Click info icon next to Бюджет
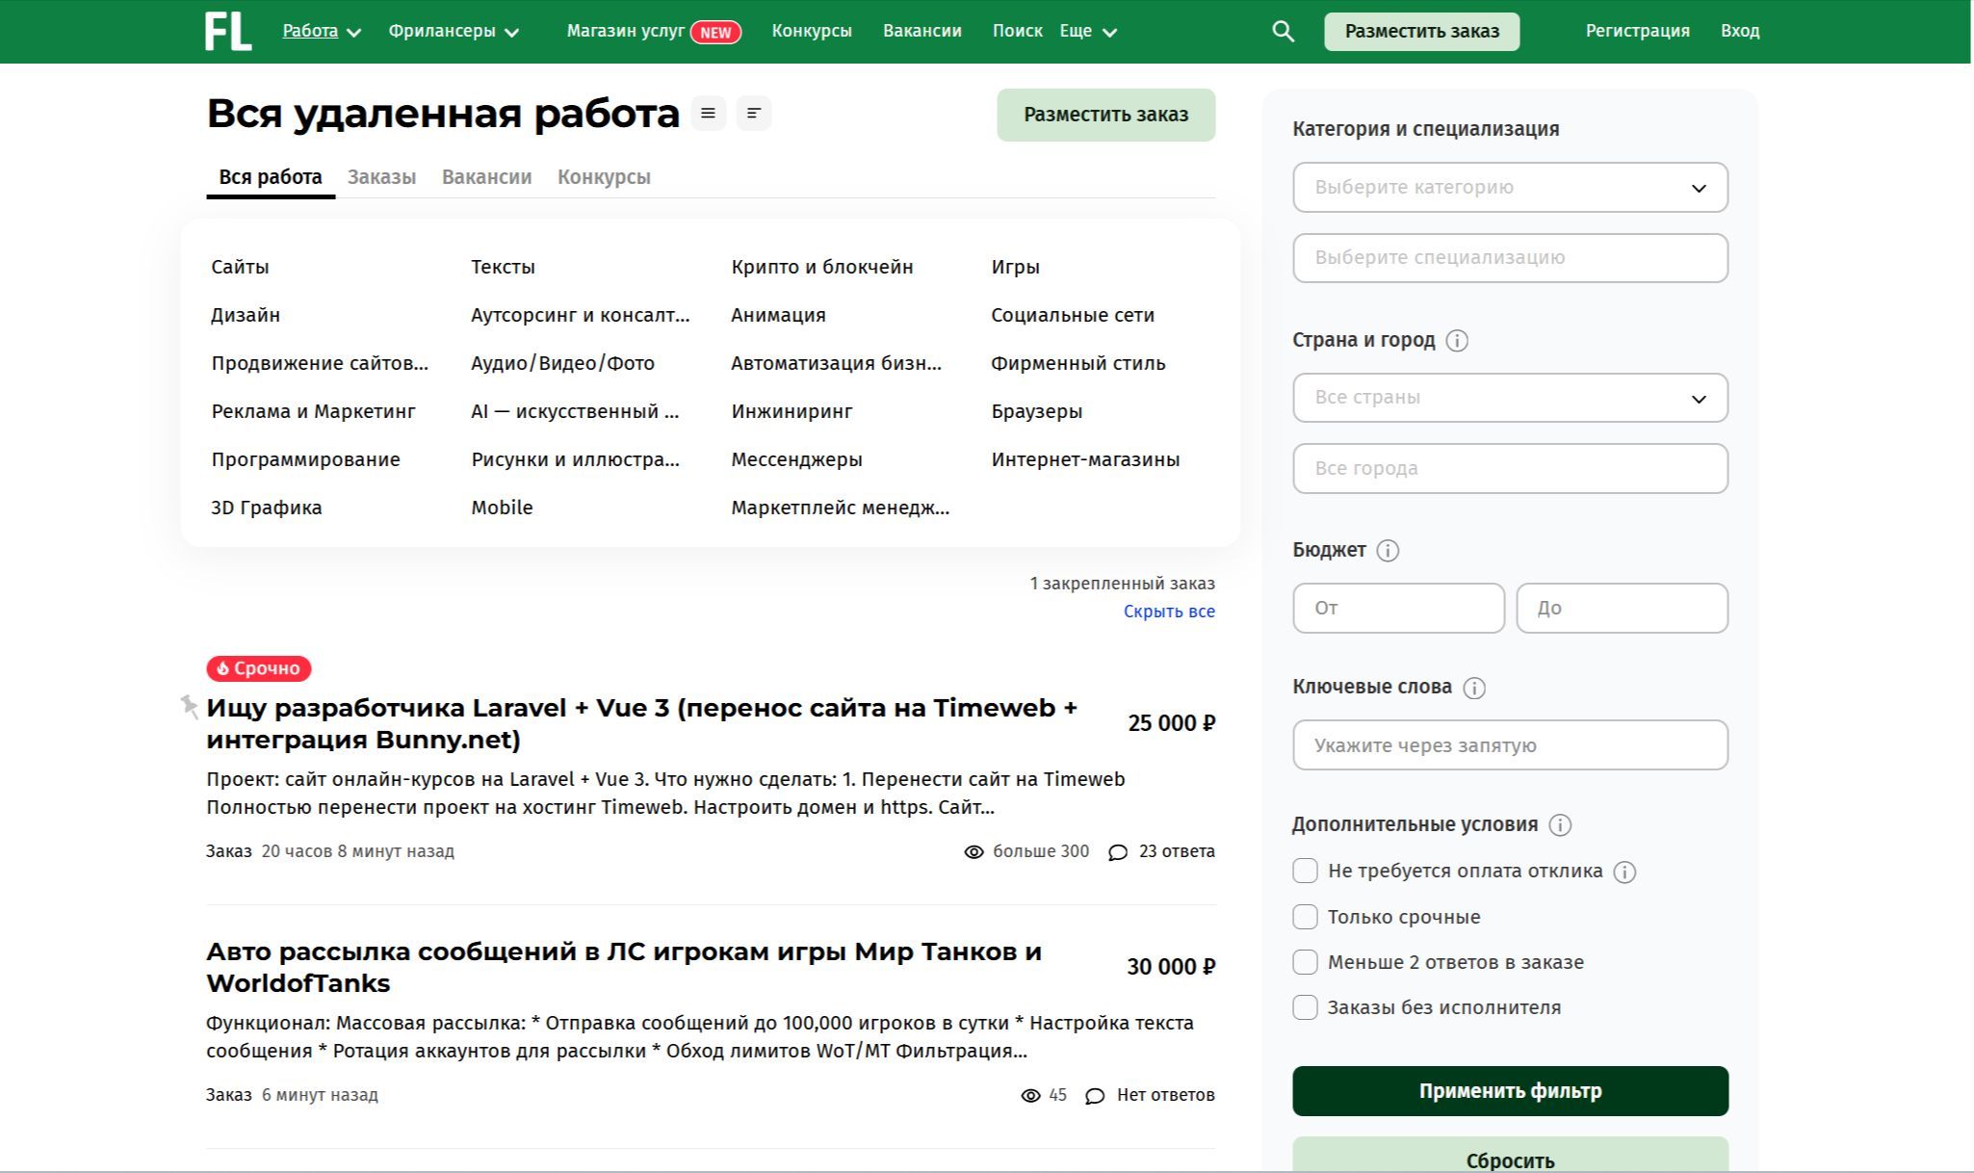The width and height of the screenshot is (1974, 1173). click(1388, 551)
